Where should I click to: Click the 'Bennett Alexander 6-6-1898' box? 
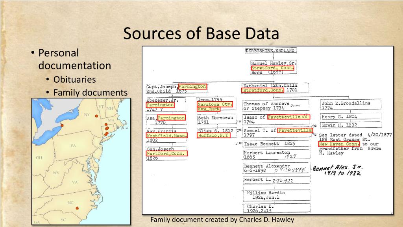click(x=276, y=168)
